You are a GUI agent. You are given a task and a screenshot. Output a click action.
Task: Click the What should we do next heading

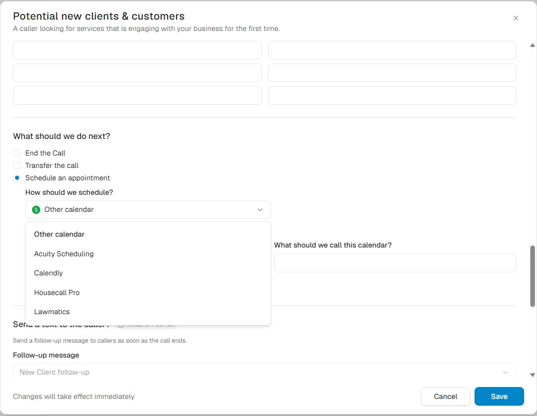click(61, 136)
